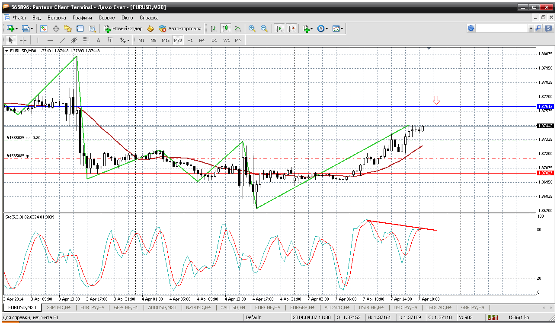Open the Сервис menu
This screenshot has height=323, width=557.
point(106,18)
